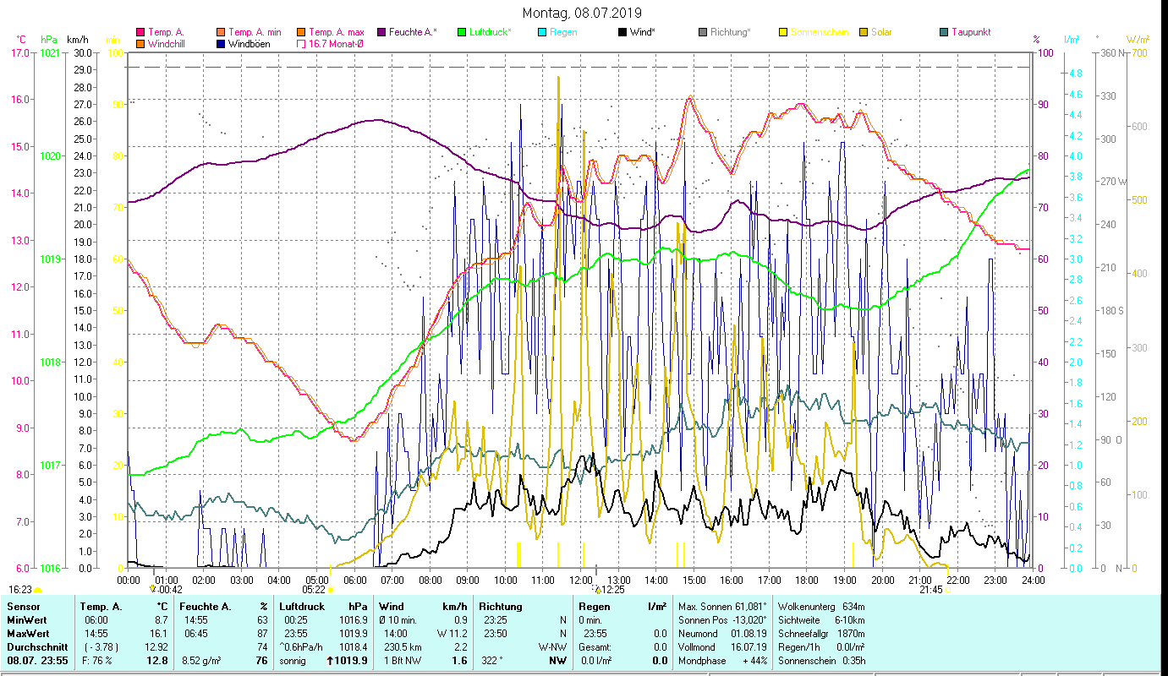
Task: Select the Sonnenschein 0:35h table entry
Action: tap(821, 661)
